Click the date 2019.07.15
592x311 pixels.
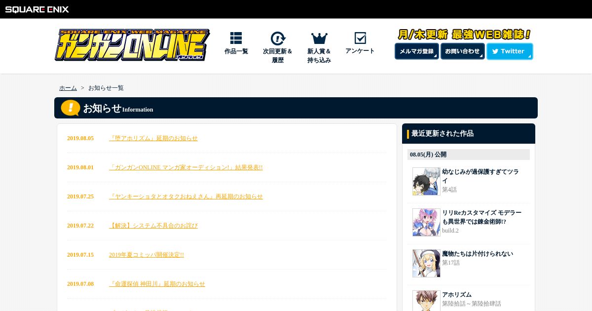click(x=80, y=255)
